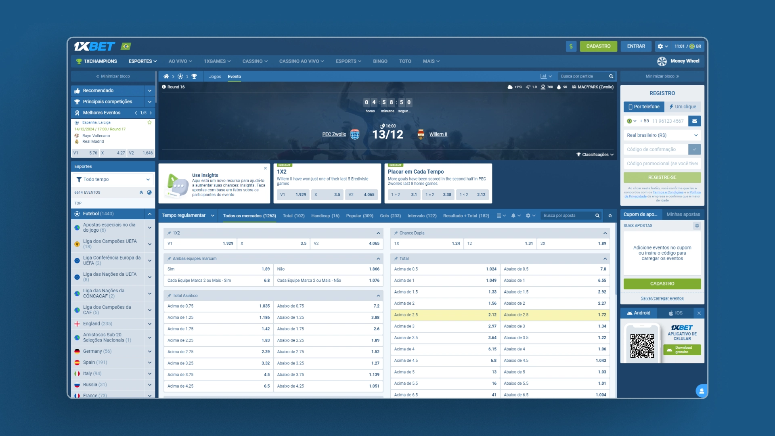
Task: Toggle the Minimizar bloco left panel
Action: [x=113, y=76]
